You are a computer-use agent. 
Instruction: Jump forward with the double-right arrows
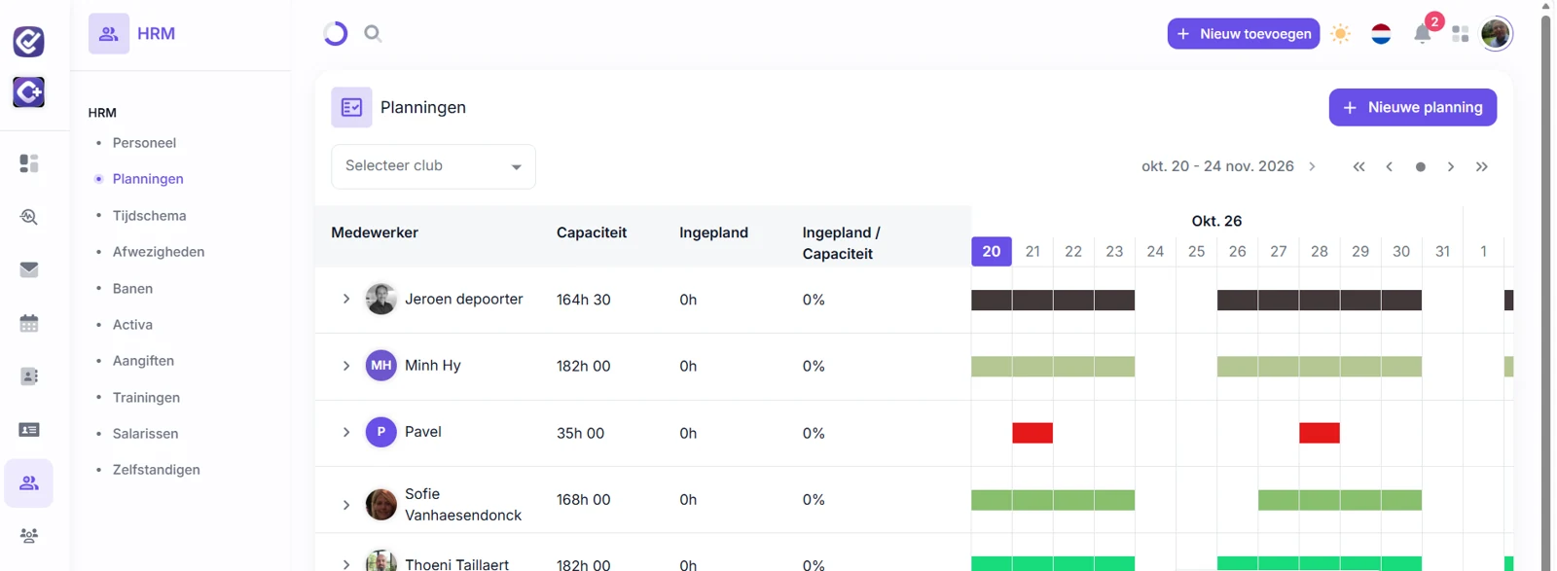pos(1481,166)
